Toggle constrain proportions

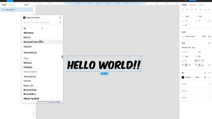(209, 21)
